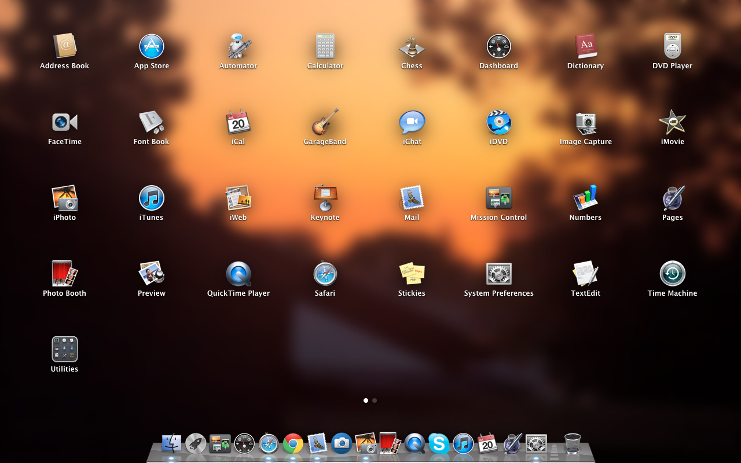Open the iWeb app
741x463 pixels.
click(x=238, y=198)
